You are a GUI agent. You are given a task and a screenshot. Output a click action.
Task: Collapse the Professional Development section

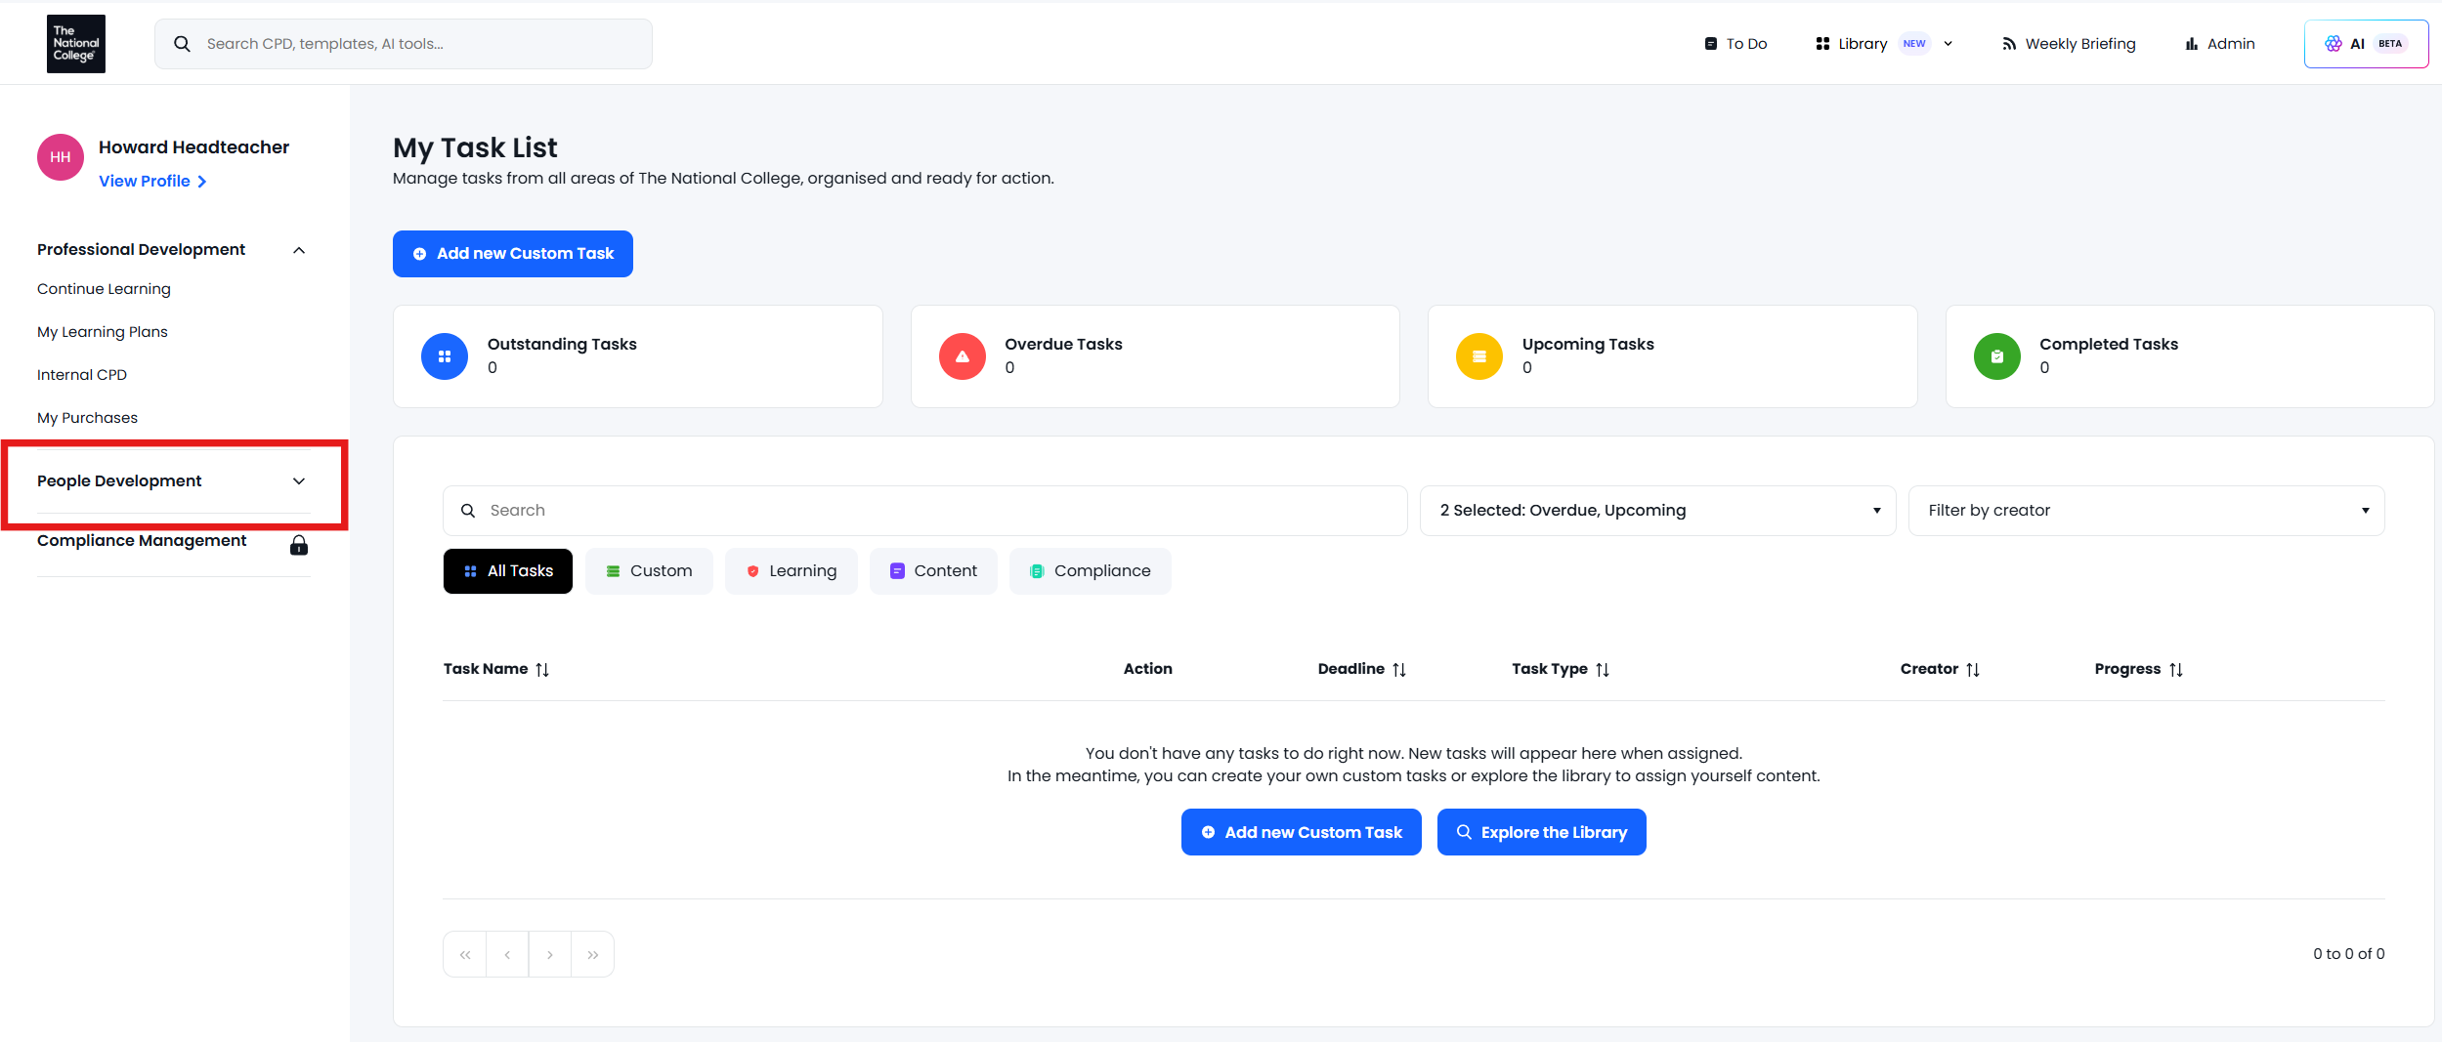299,250
